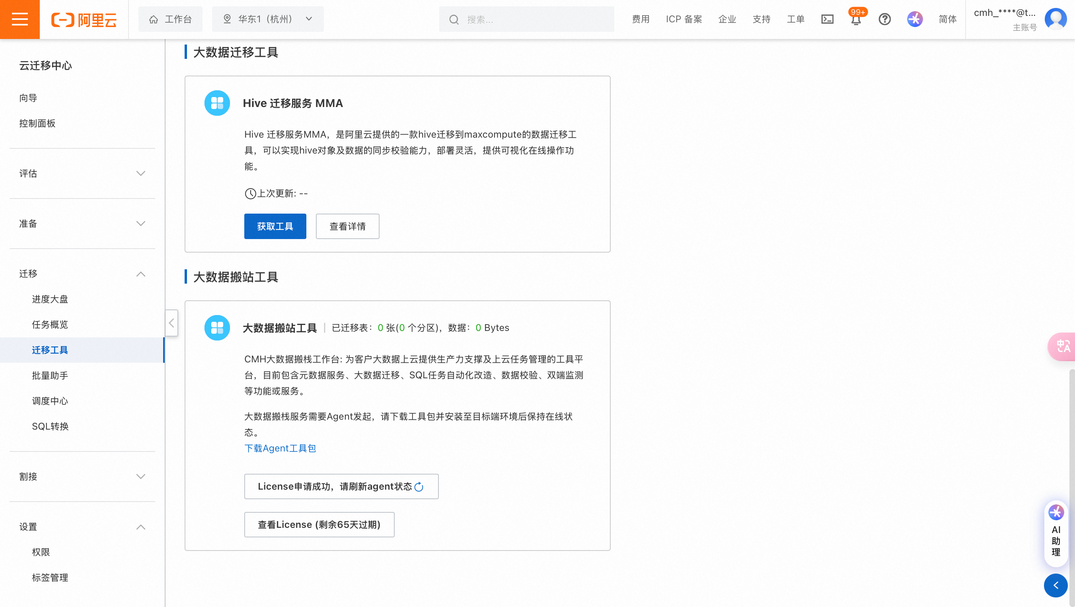
Task: Click the Alibaba Cloud (阿里云) logo
Action: 84,19
